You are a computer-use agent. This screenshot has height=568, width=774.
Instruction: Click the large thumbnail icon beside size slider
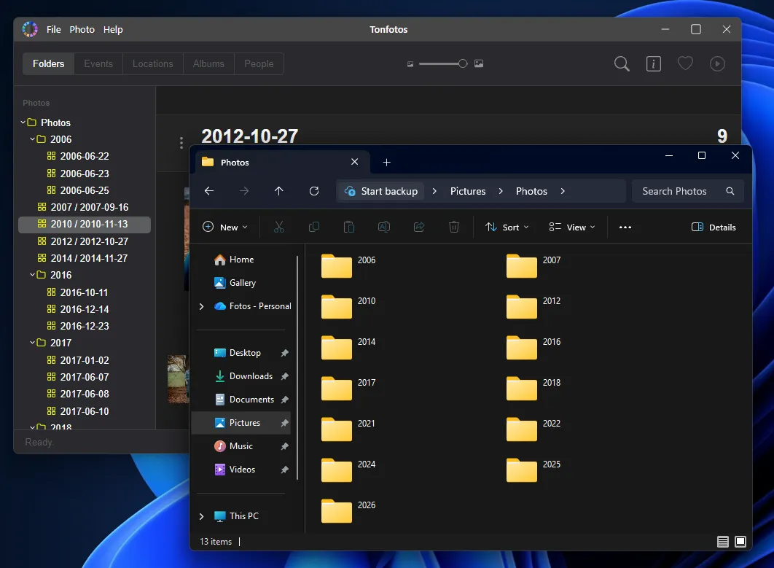click(479, 63)
